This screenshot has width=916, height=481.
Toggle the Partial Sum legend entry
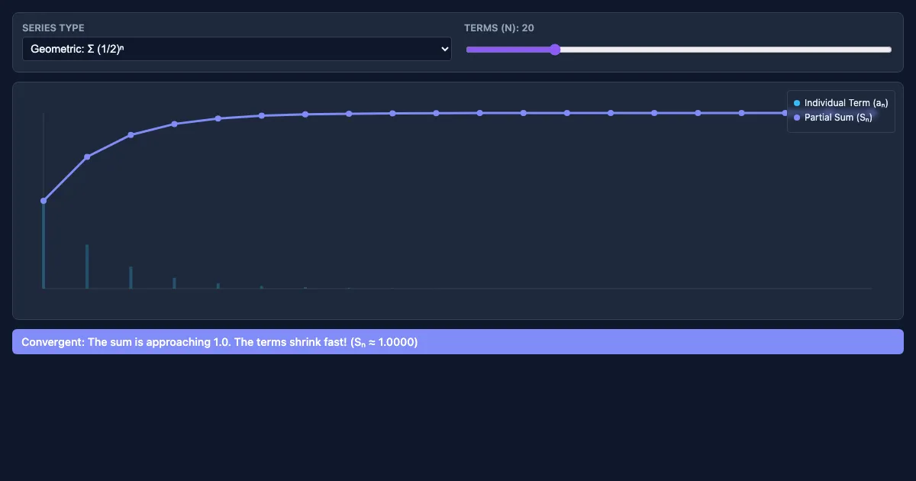833,118
